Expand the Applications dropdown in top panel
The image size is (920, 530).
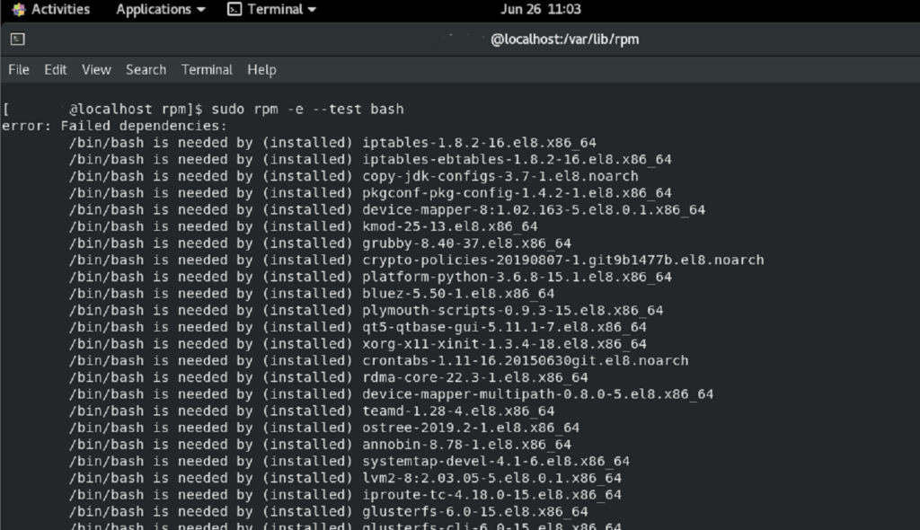pos(161,10)
